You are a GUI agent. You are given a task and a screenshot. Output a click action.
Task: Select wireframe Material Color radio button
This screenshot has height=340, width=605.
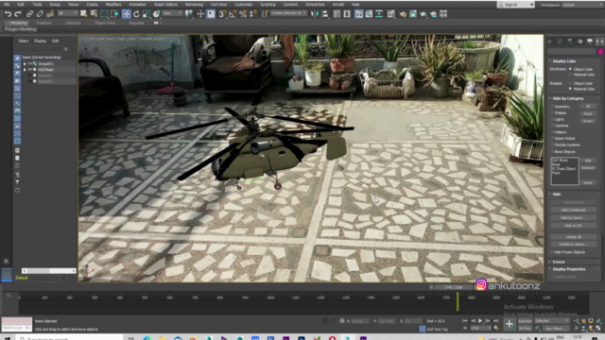point(570,75)
